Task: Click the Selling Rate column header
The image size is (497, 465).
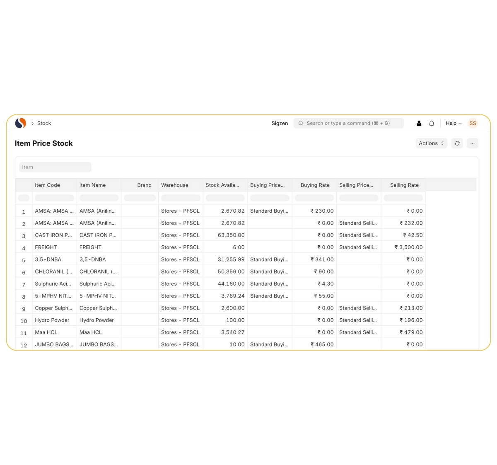Action: 403,185
